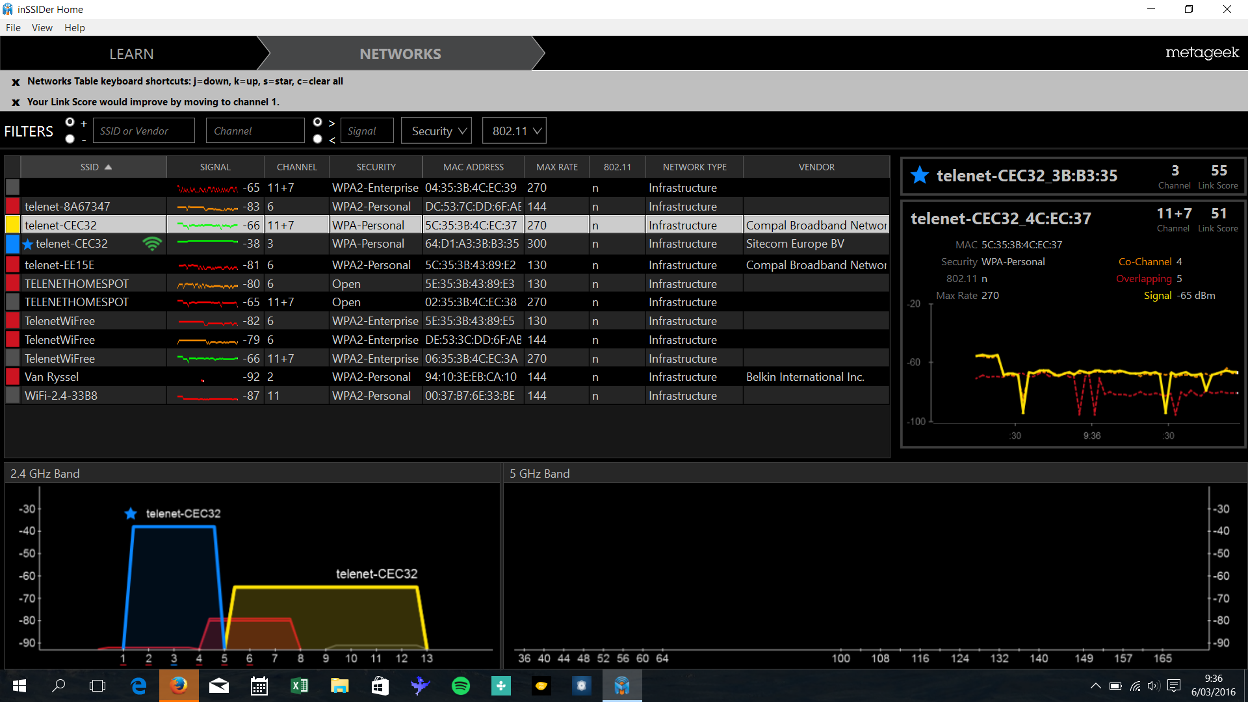
Task: Select the less-than signal filter radio
Action: coord(317,138)
